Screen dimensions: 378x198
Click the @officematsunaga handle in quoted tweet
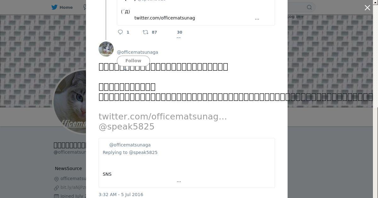point(130,145)
